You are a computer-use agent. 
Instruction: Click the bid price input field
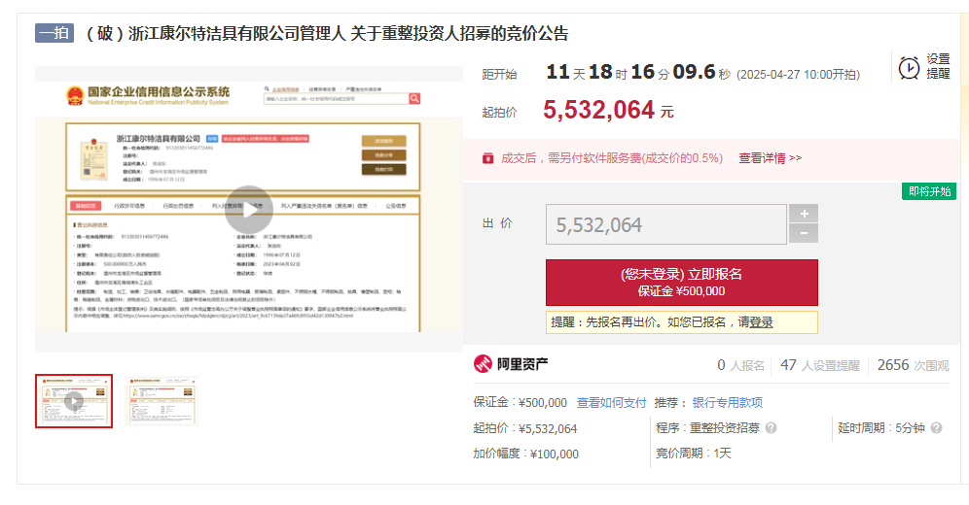(665, 224)
